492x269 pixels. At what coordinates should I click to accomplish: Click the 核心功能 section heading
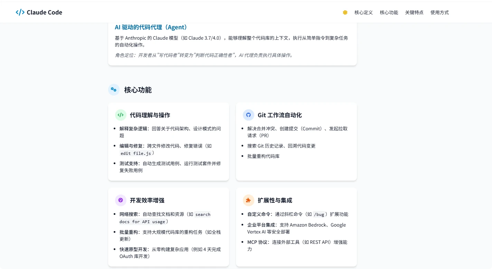(x=138, y=90)
